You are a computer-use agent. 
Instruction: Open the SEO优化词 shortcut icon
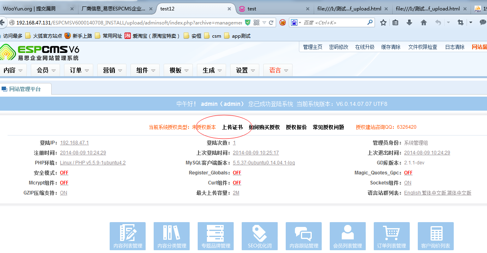coord(260,236)
